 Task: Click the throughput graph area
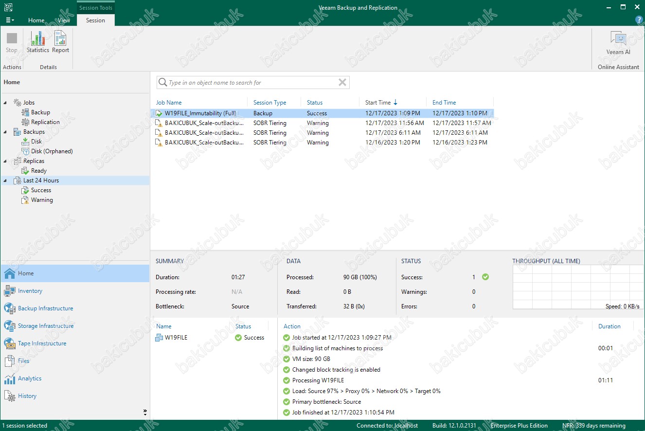578,287
